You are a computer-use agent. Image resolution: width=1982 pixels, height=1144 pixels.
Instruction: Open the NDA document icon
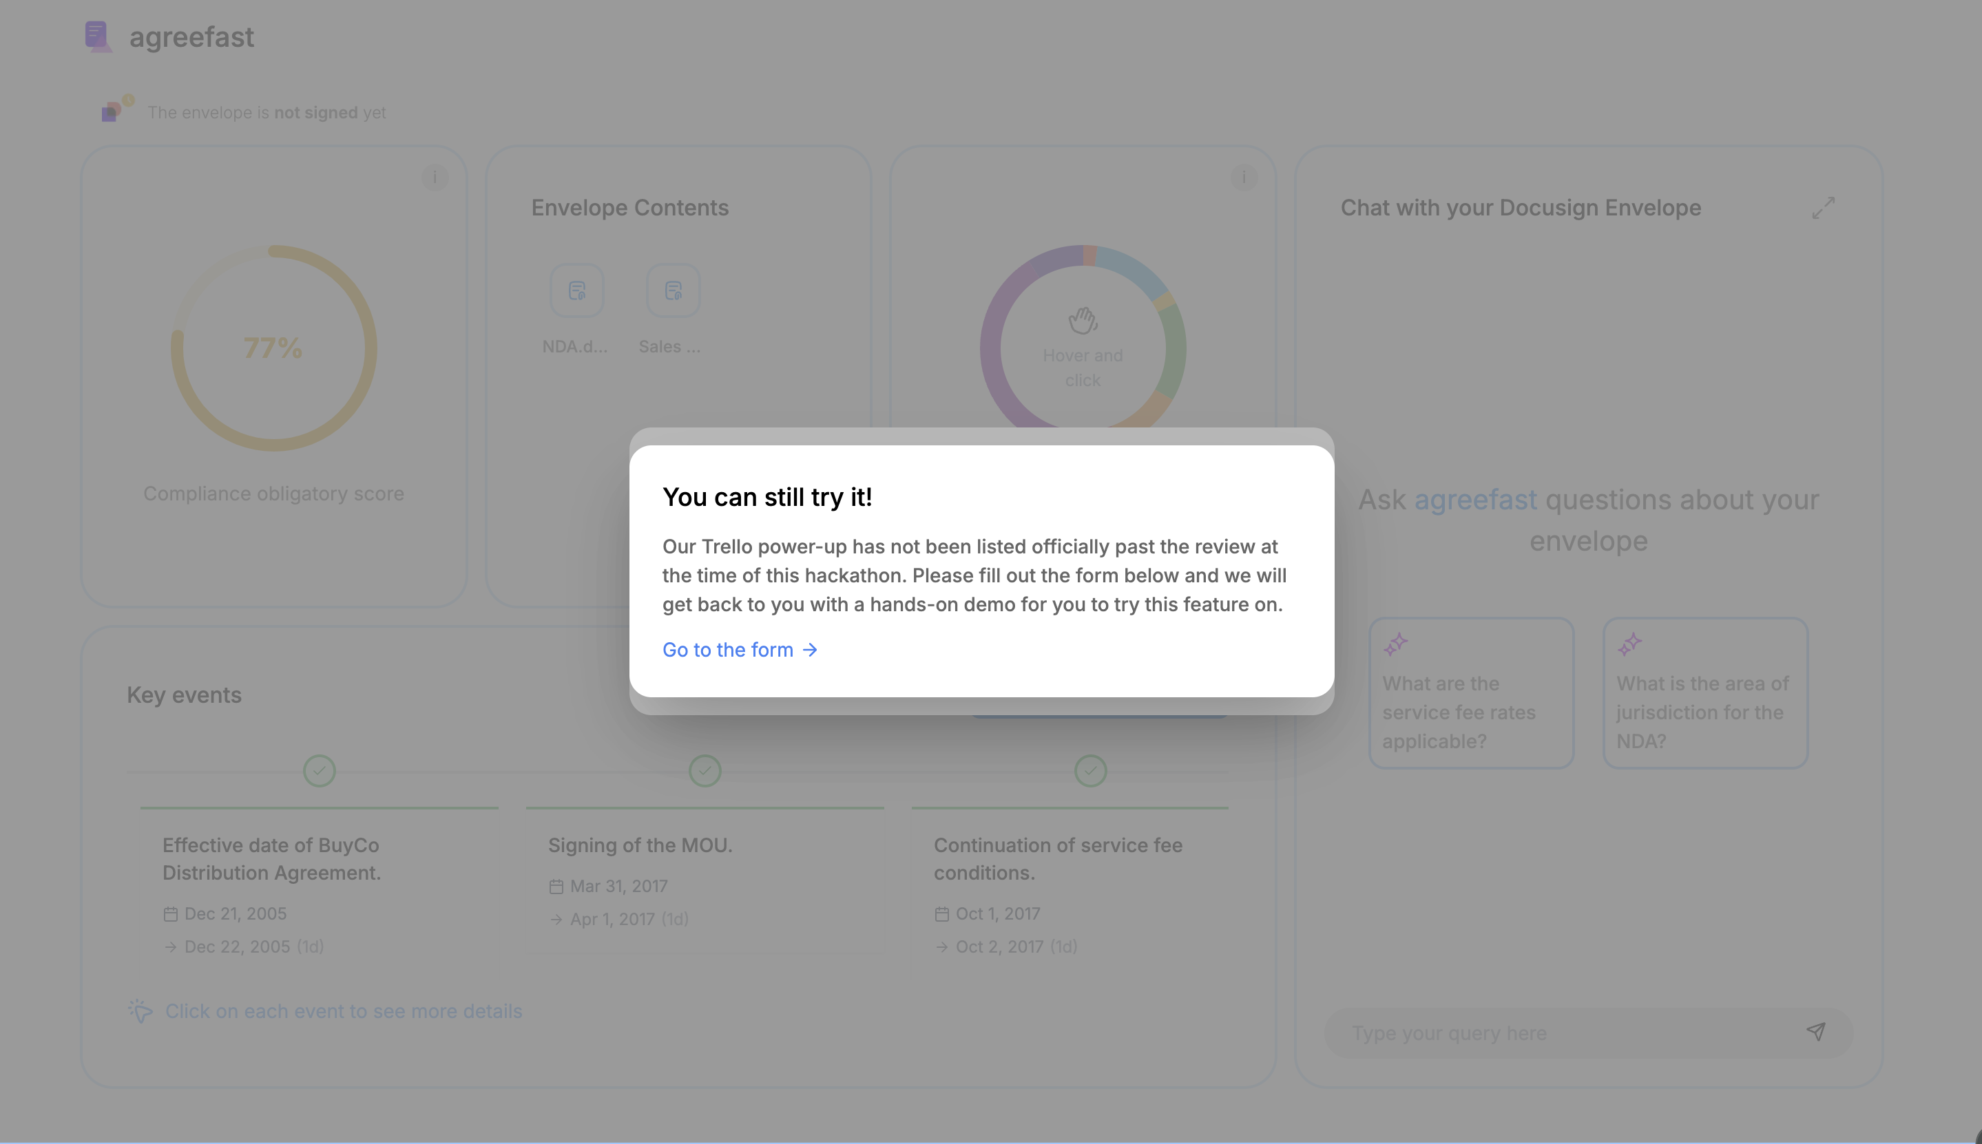tap(577, 290)
